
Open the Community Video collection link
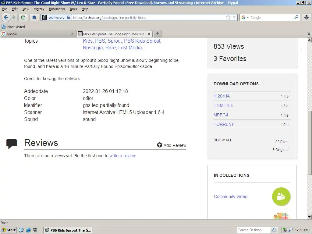coord(231,197)
